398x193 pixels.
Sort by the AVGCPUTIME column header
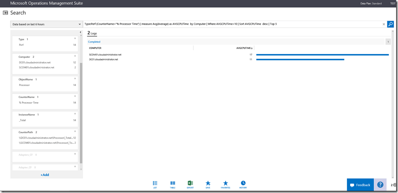[245, 48]
